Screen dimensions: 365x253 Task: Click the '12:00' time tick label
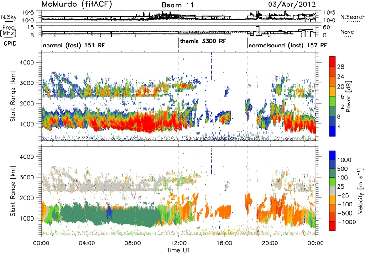point(178,243)
